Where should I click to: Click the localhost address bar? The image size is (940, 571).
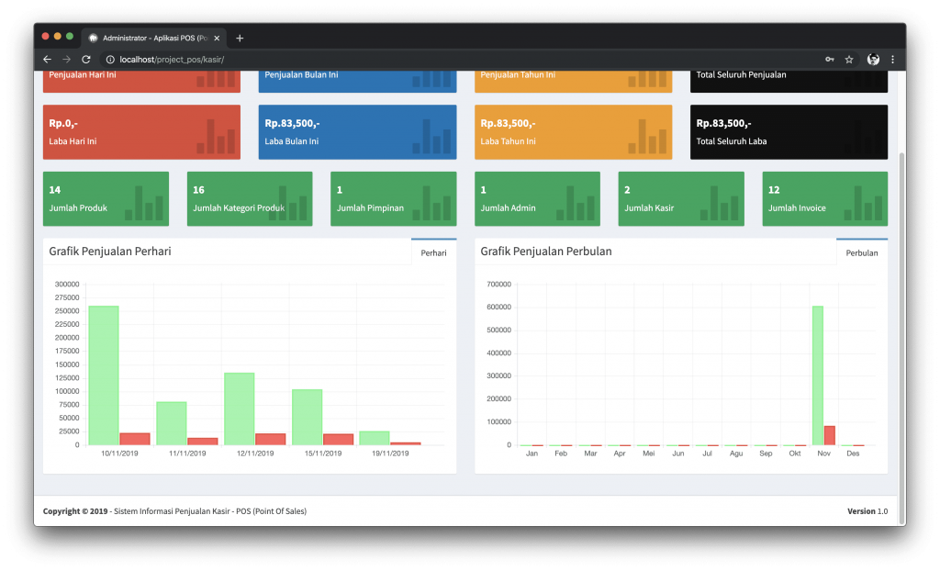pos(459,60)
